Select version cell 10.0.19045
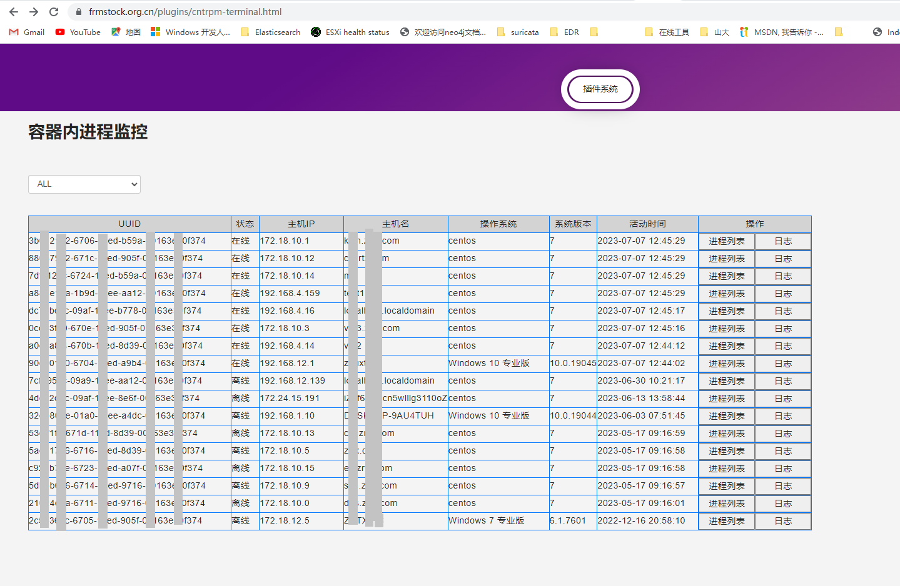This screenshot has width=900, height=586. [x=573, y=363]
